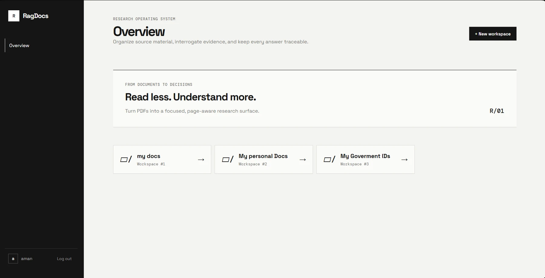The image size is (545, 278).
Task: Click the Workspace #3 label
Action: (354, 164)
